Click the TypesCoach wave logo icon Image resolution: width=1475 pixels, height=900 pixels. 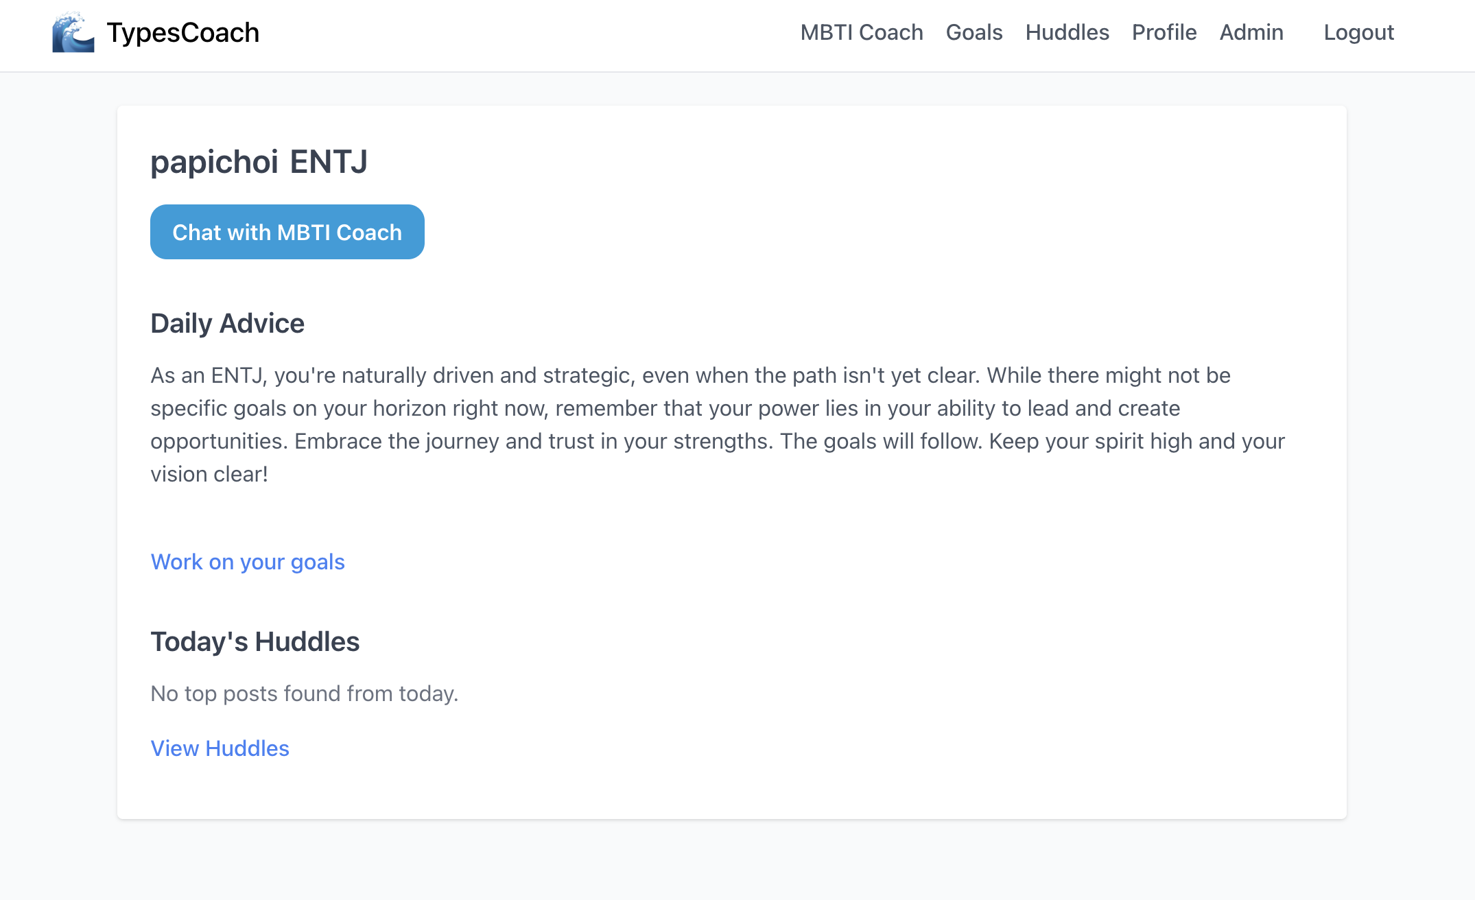73,32
